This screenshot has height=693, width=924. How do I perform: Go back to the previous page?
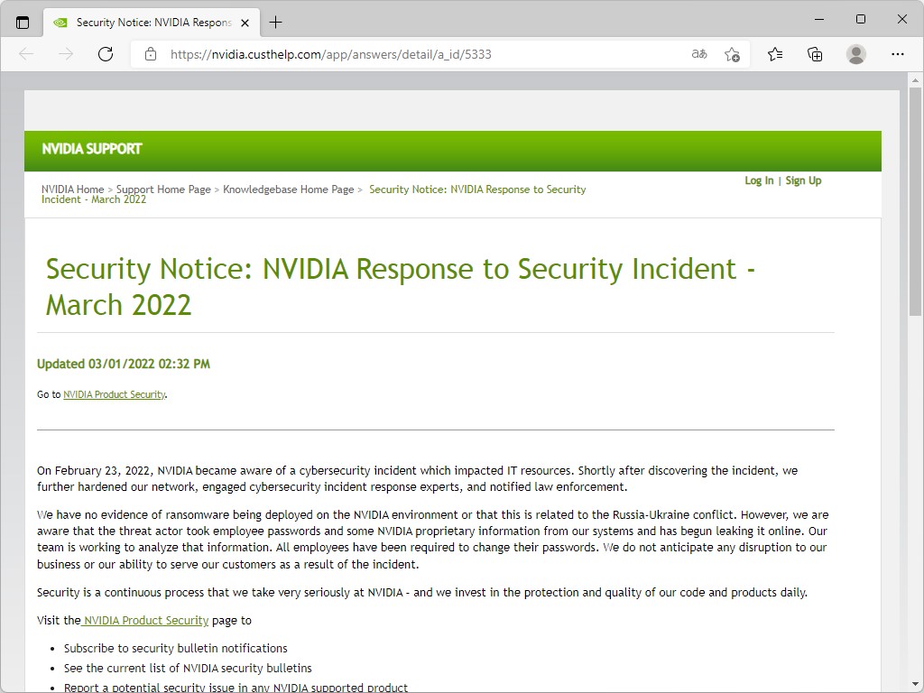coord(26,54)
